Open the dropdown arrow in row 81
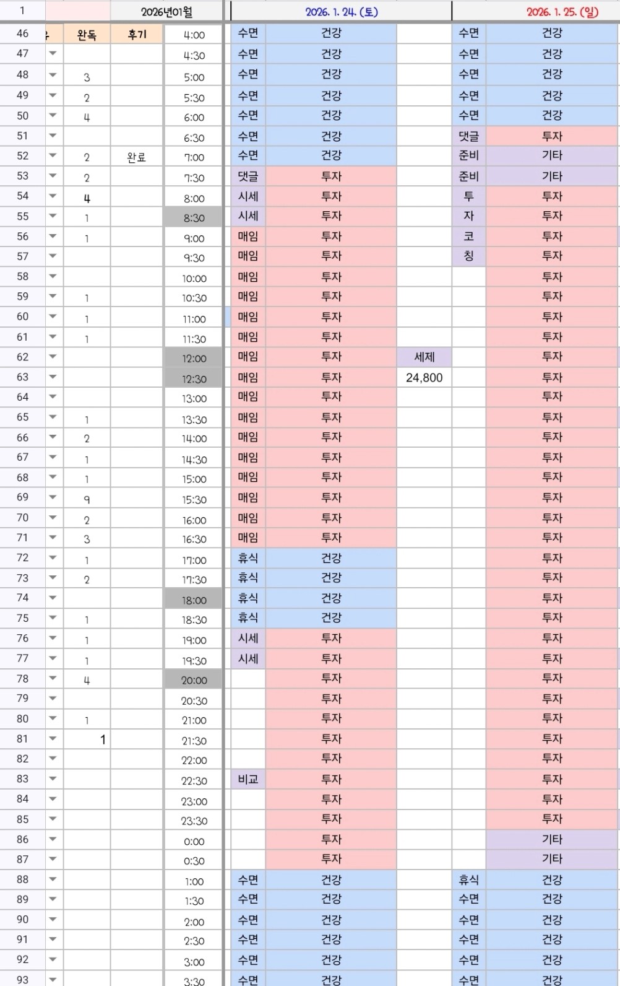The height and width of the screenshot is (986, 620). (53, 738)
